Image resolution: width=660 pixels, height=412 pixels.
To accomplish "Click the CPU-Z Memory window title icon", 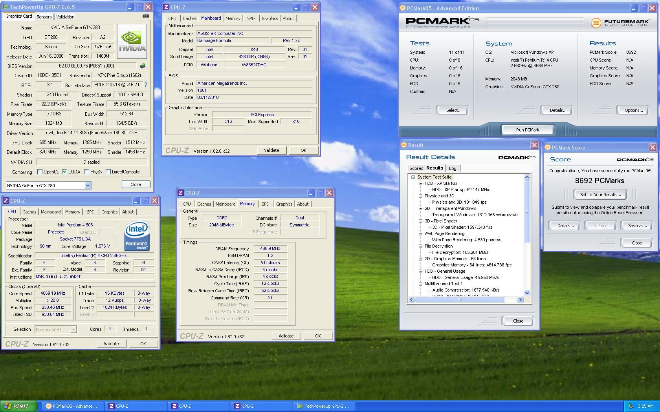I will point(181,193).
